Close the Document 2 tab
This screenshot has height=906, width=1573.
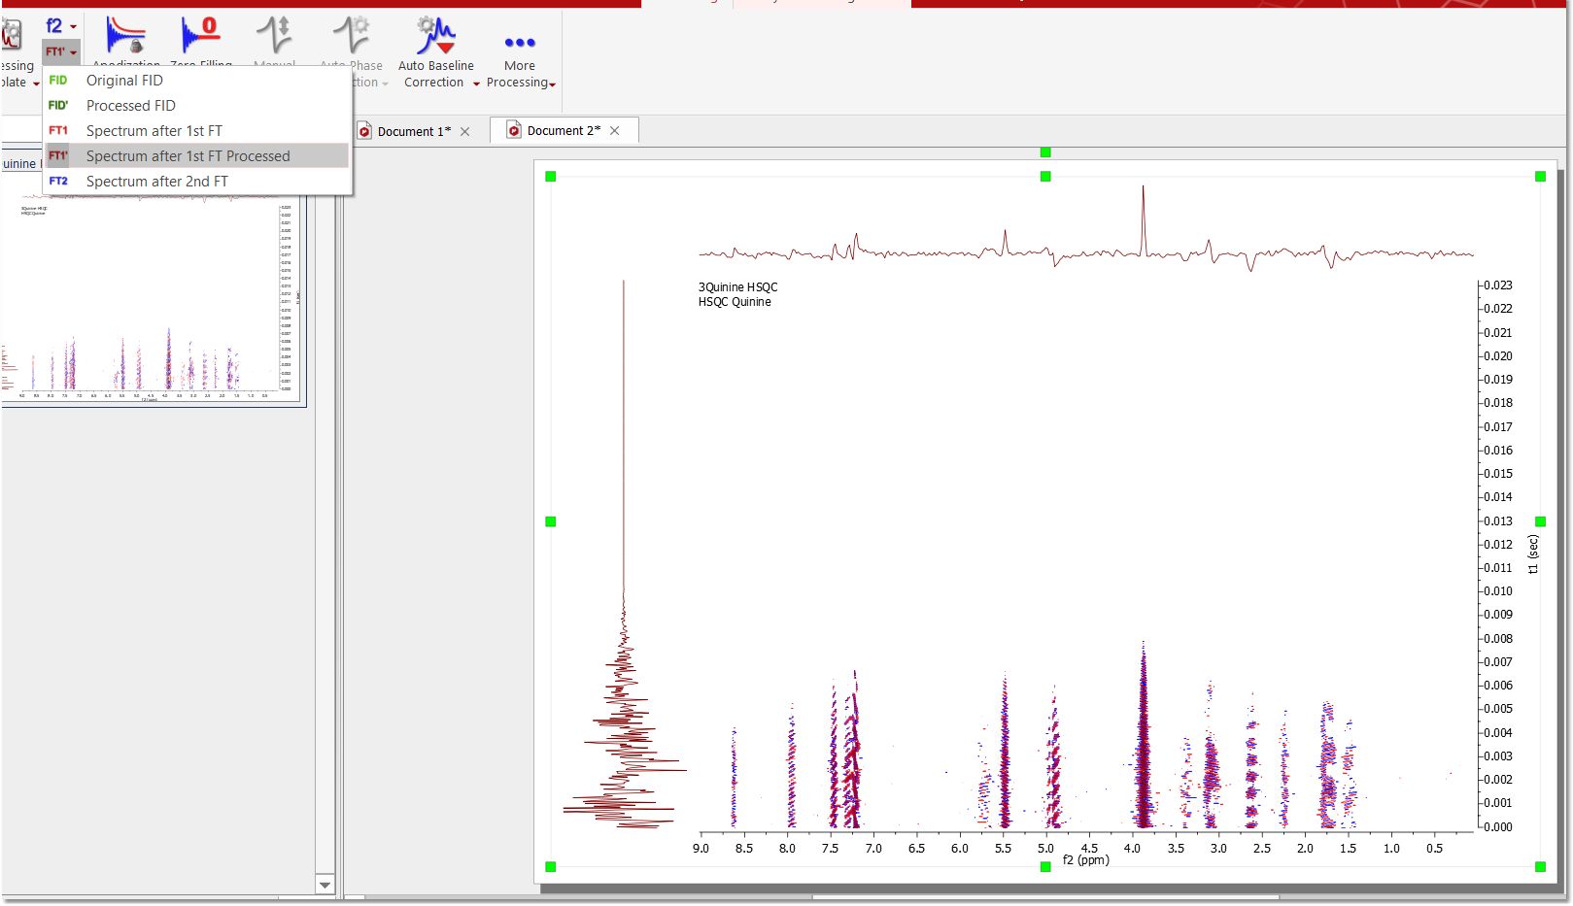(x=615, y=131)
